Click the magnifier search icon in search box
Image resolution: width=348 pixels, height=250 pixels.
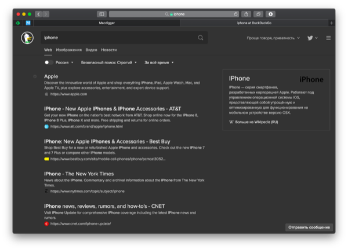click(x=201, y=38)
